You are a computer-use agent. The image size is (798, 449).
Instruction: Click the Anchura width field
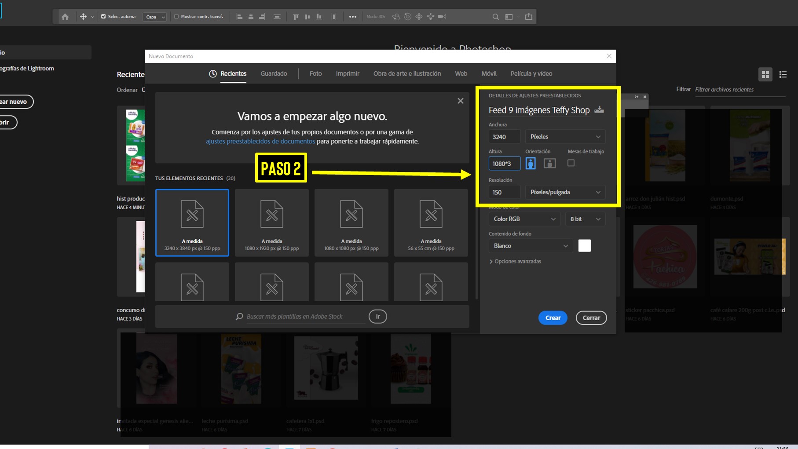pos(505,137)
